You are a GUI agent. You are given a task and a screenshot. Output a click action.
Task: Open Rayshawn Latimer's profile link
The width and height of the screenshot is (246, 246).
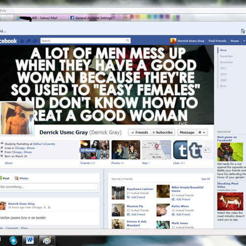pyautogui.click(x=140, y=189)
